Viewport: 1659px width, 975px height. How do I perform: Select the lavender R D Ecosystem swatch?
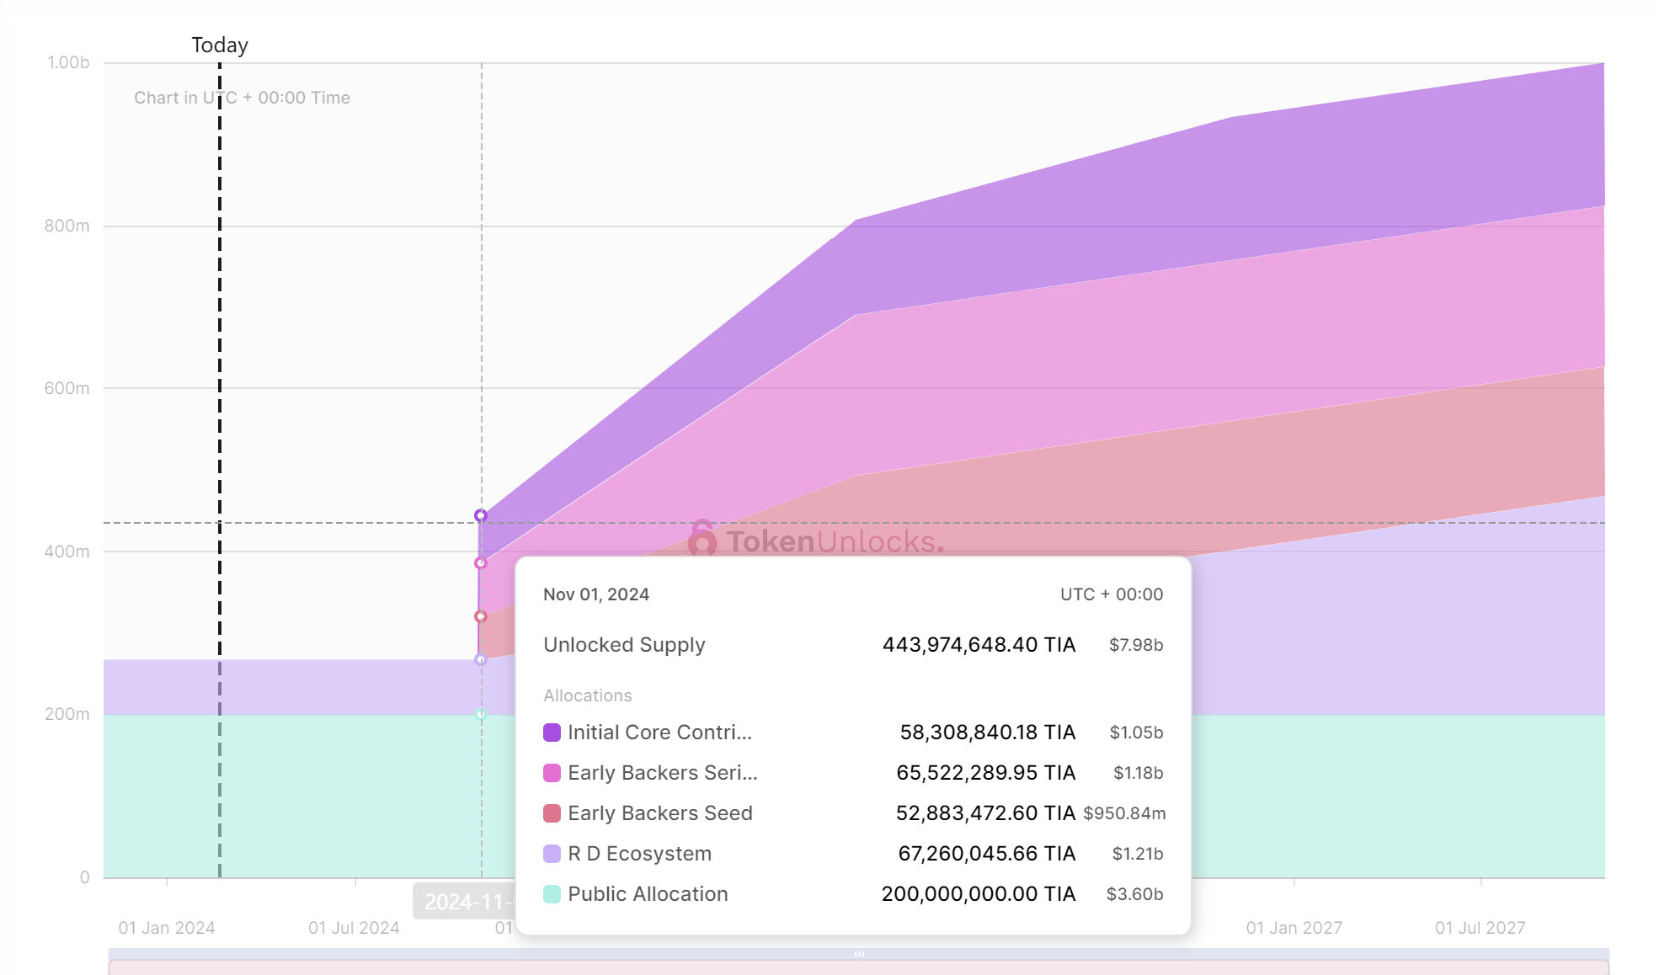tap(552, 853)
